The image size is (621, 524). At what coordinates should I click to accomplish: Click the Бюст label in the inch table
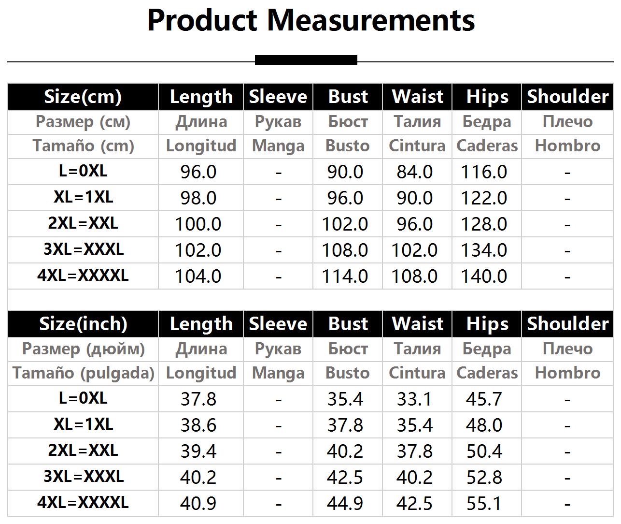click(x=348, y=349)
